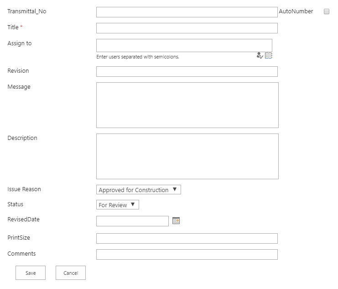Screen dimensions: 338x289
Task: Focus the Transmittal_No text field
Action: pyautogui.click(x=187, y=12)
